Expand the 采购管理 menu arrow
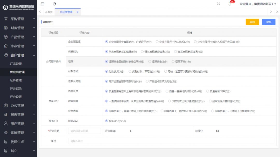280x157 pixels. (34, 19)
